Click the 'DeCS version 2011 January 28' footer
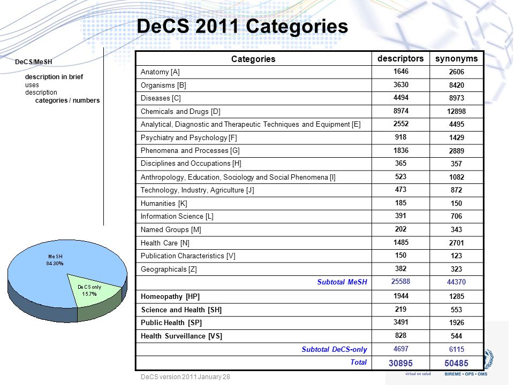Viewport: 514px width, 385px height. tap(185, 377)
